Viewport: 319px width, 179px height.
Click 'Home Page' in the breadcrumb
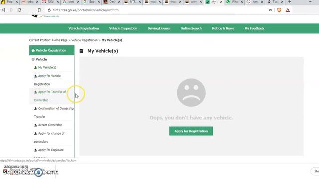click(x=60, y=40)
